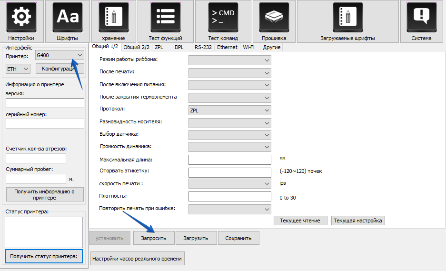This screenshot has width=446, height=271.
Task: Expand the Принтер G400 dropdown
Action: coord(59,56)
